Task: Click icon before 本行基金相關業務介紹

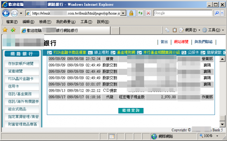Action: click(139, 53)
